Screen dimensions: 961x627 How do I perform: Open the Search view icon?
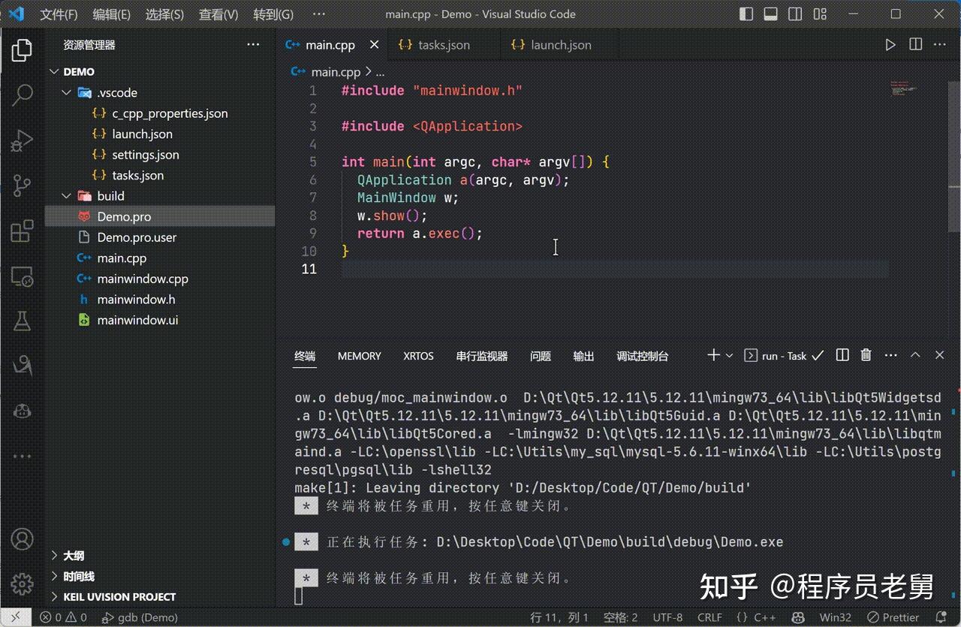coord(22,95)
